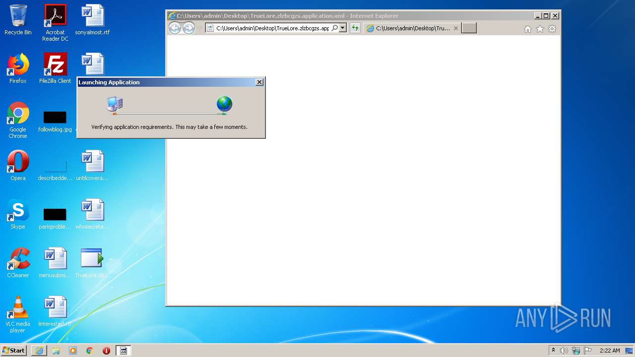This screenshot has width=635, height=357.
Task: Close the current Internet Explorer tab
Action: click(455, 28)
